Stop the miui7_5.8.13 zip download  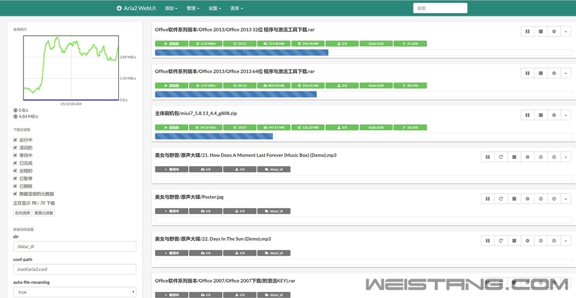pyautogui.click(x=541, y=115)
